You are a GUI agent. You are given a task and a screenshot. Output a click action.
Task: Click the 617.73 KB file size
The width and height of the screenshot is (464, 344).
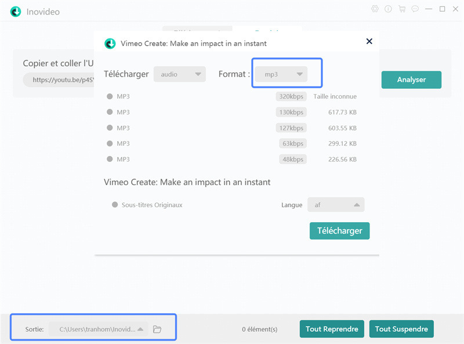342,112
